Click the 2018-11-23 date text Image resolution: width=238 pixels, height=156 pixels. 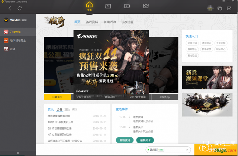[99, 116]
